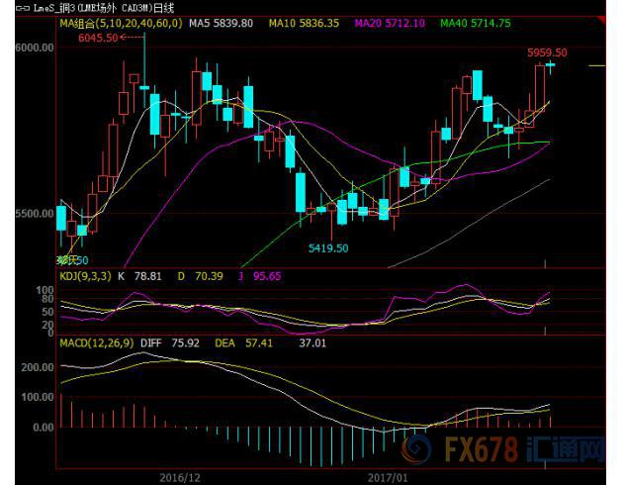
Task: Click the 100.00 MACD axis label
Action: click(38, 397)
